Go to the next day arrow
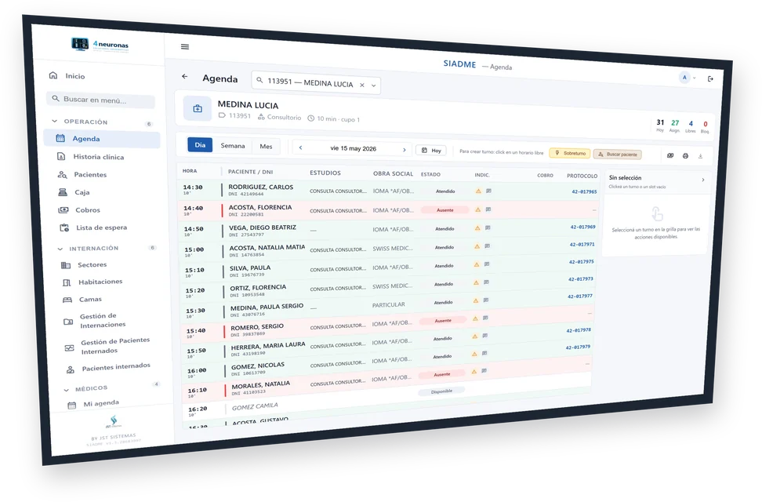The height and width of the screenshot is (502, 762). tap(405, 150)
